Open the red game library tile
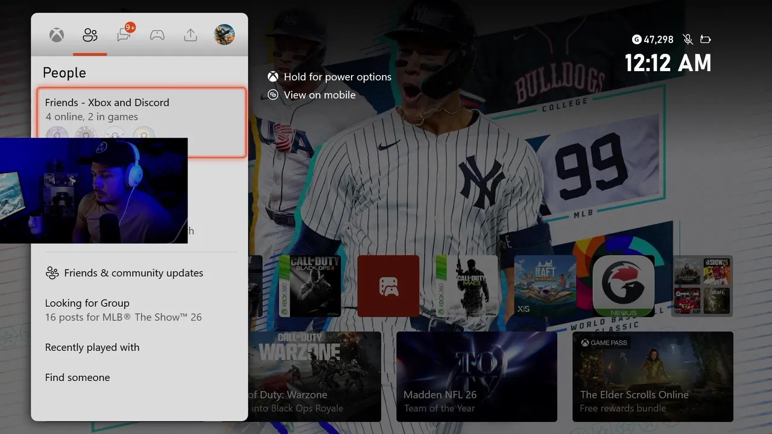Viewport: 772px width, 434px height. click(388, 286)
